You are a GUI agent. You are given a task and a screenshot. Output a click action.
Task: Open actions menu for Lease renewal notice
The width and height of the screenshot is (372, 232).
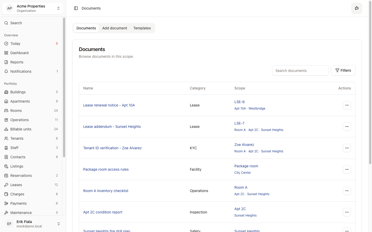click(x=347, y=105)
